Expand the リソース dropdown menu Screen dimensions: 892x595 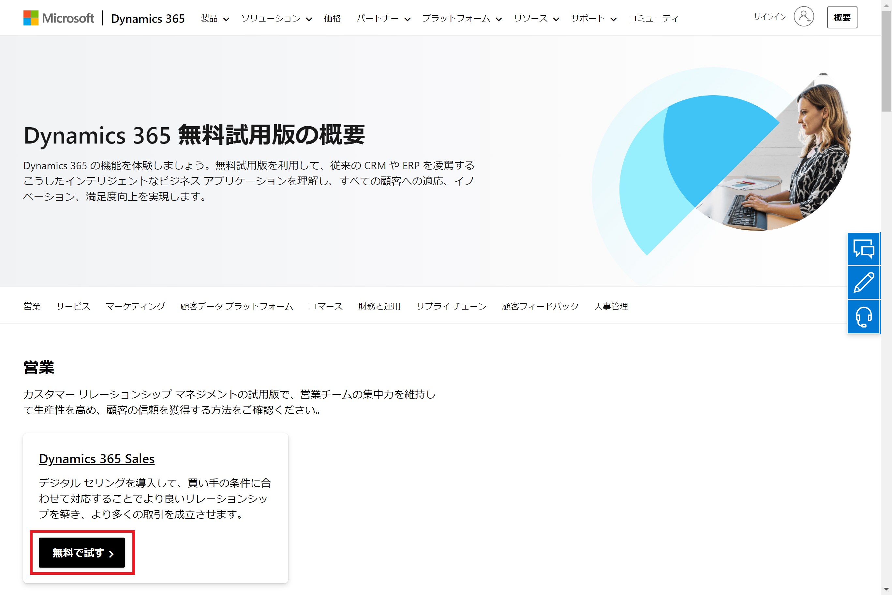[536, 18]
